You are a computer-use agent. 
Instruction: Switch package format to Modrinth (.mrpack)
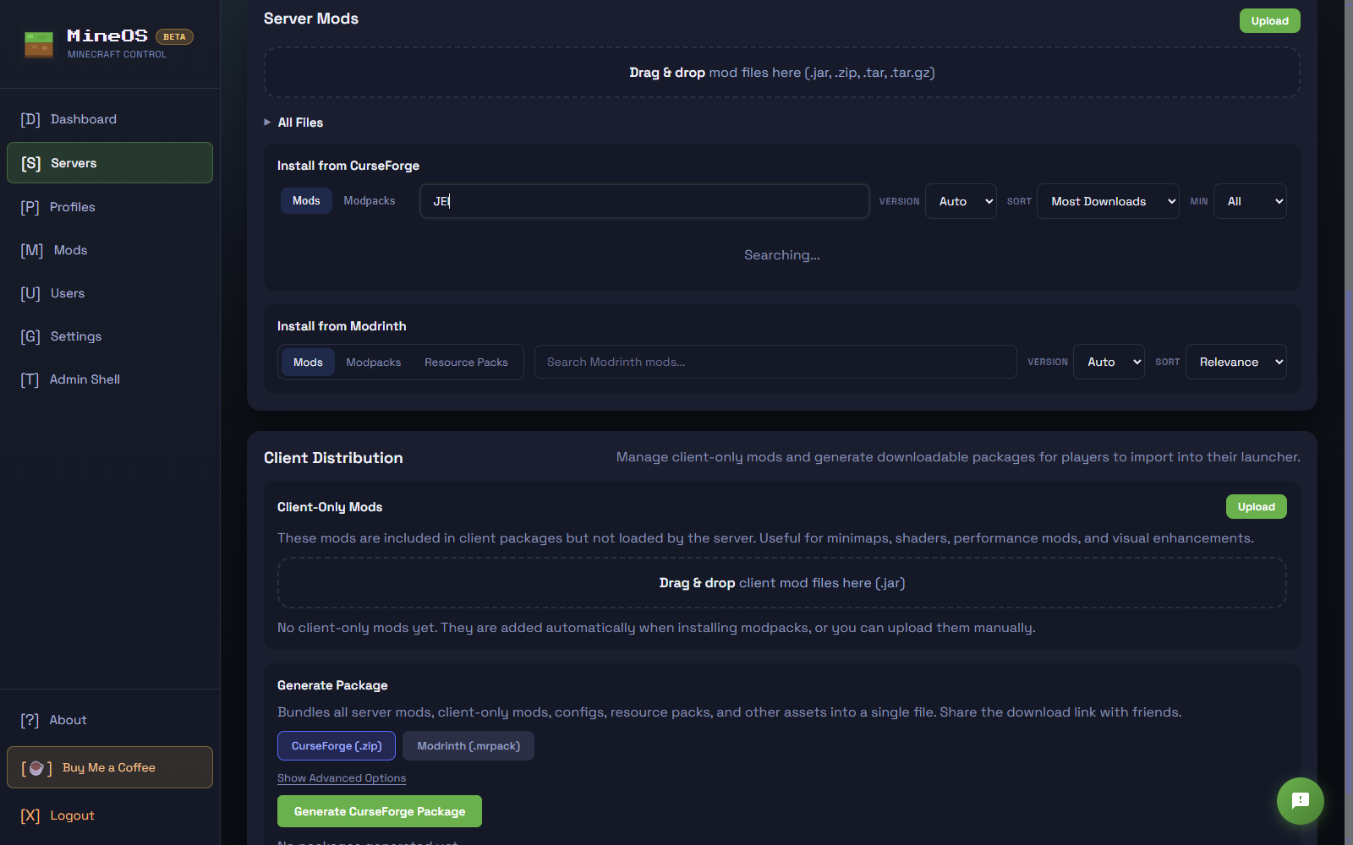(468, 745)
